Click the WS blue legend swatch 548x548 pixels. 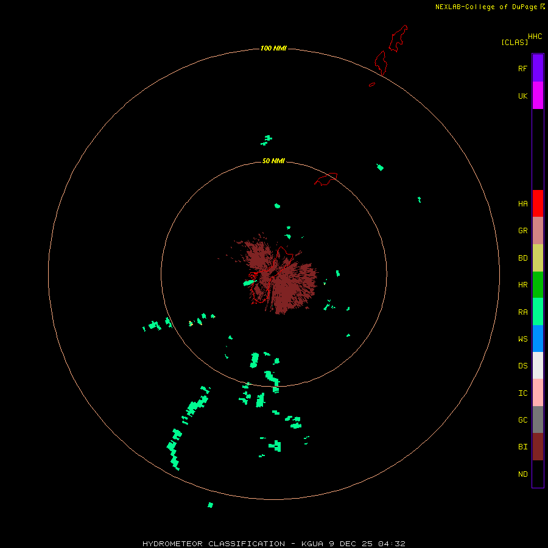[x=538, y=339]
